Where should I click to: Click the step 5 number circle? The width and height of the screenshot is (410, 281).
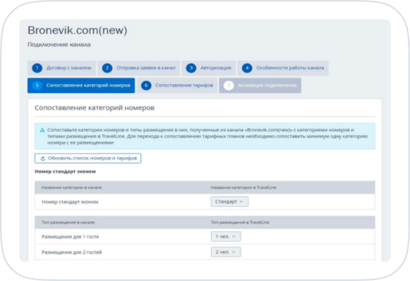point(37,85)
